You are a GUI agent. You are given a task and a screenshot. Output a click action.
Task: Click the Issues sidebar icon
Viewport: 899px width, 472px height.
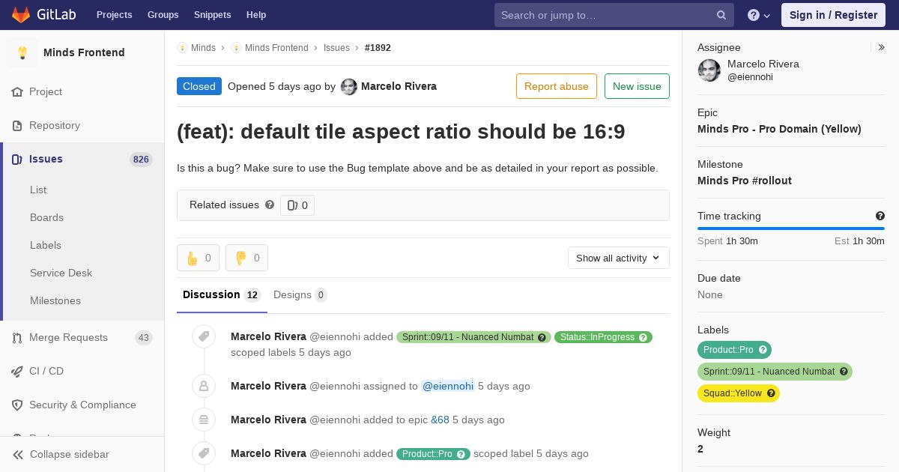(x=17, y=159)
